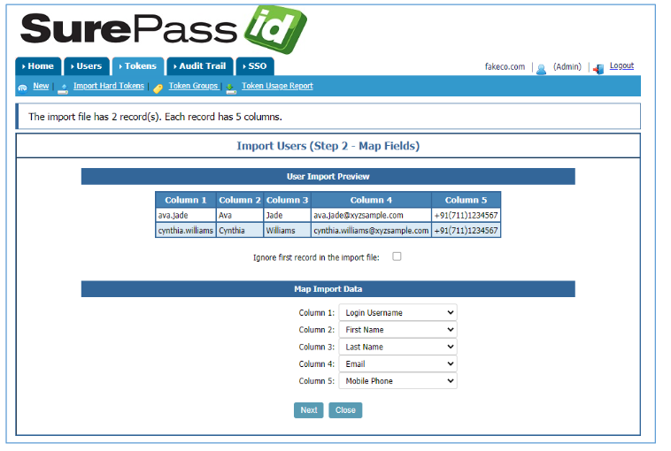The height and width of the screenshot is (451, 671).
Task: Click the Column 2 table header
Action: [x=240, y=200]
